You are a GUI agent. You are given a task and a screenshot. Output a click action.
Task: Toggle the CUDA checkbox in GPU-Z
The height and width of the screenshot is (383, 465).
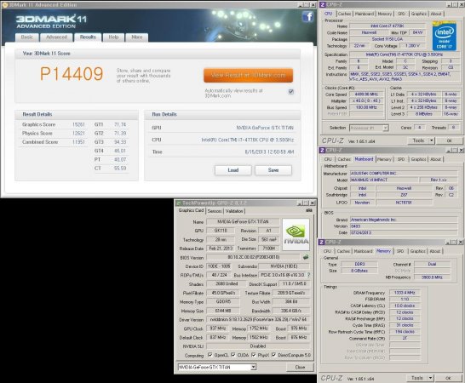coord(233,355)
